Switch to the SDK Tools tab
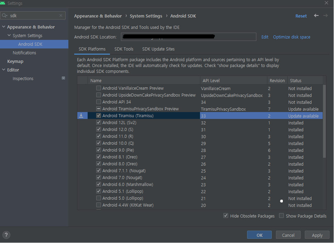The image size is (334, 243). point(124,49)
